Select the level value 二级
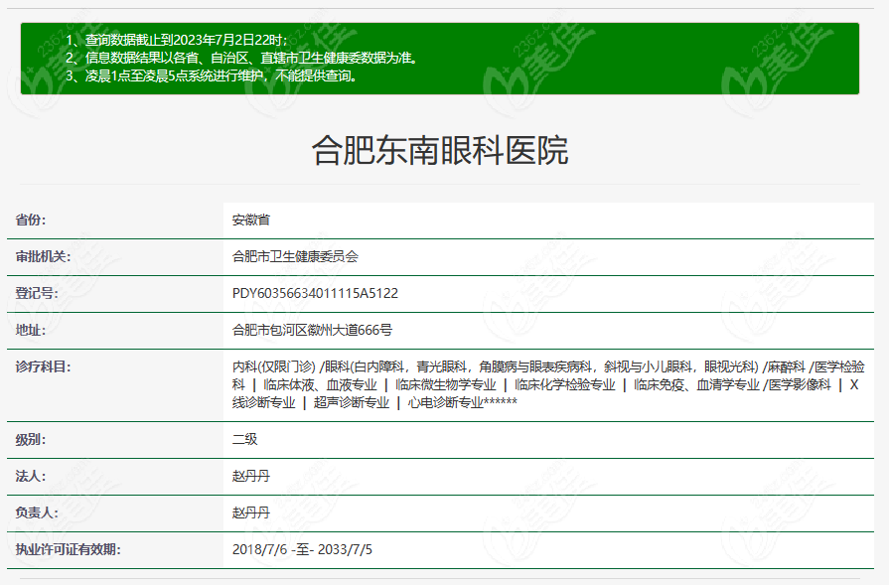The height and width of the screenshot is (585, 889). (x=245, y=439)
